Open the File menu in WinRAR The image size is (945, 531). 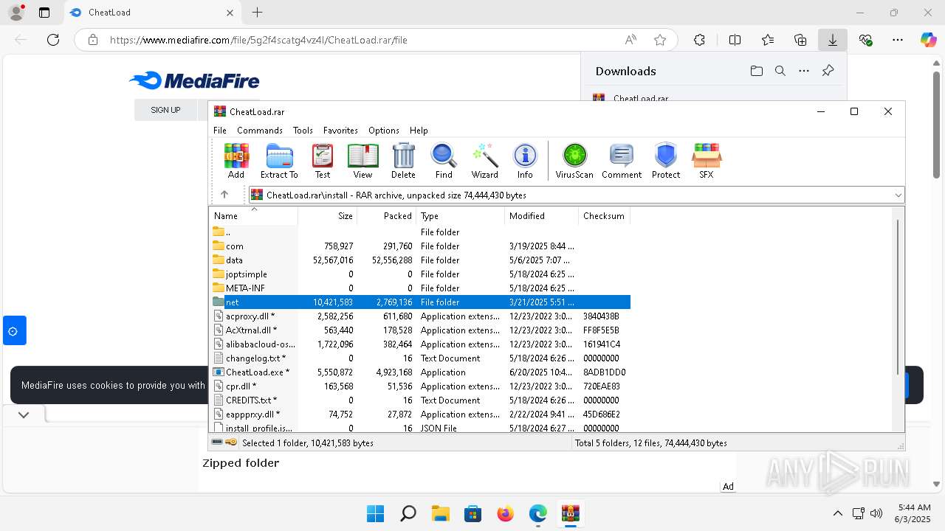click(x=220, y=130)
